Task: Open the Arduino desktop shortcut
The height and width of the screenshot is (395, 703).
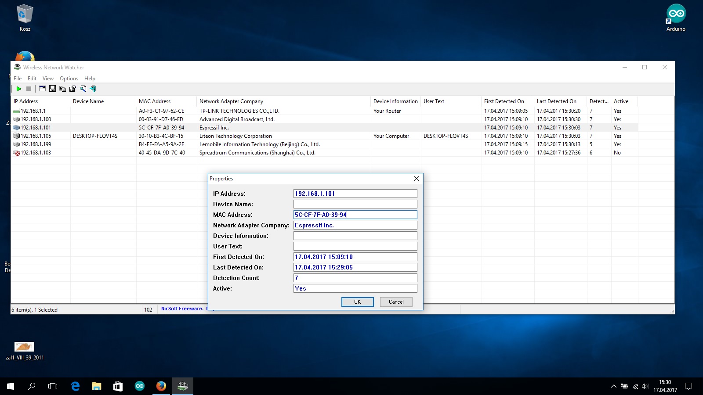Action: point(676,18)
